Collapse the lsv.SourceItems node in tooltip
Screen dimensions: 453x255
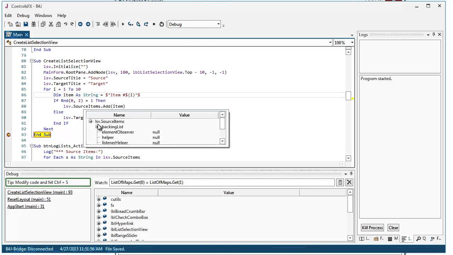91,121
